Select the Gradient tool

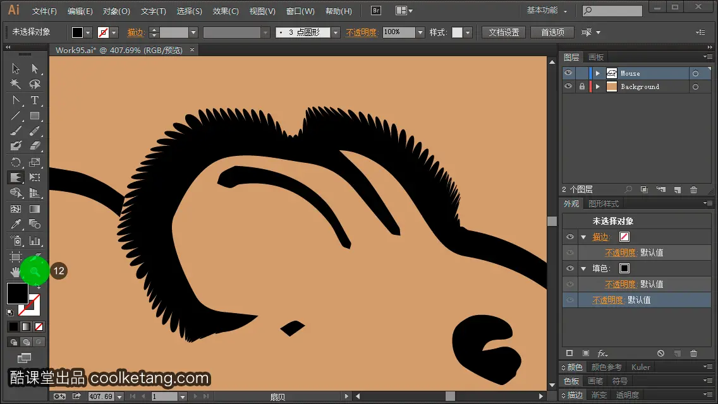coord(35,209)
